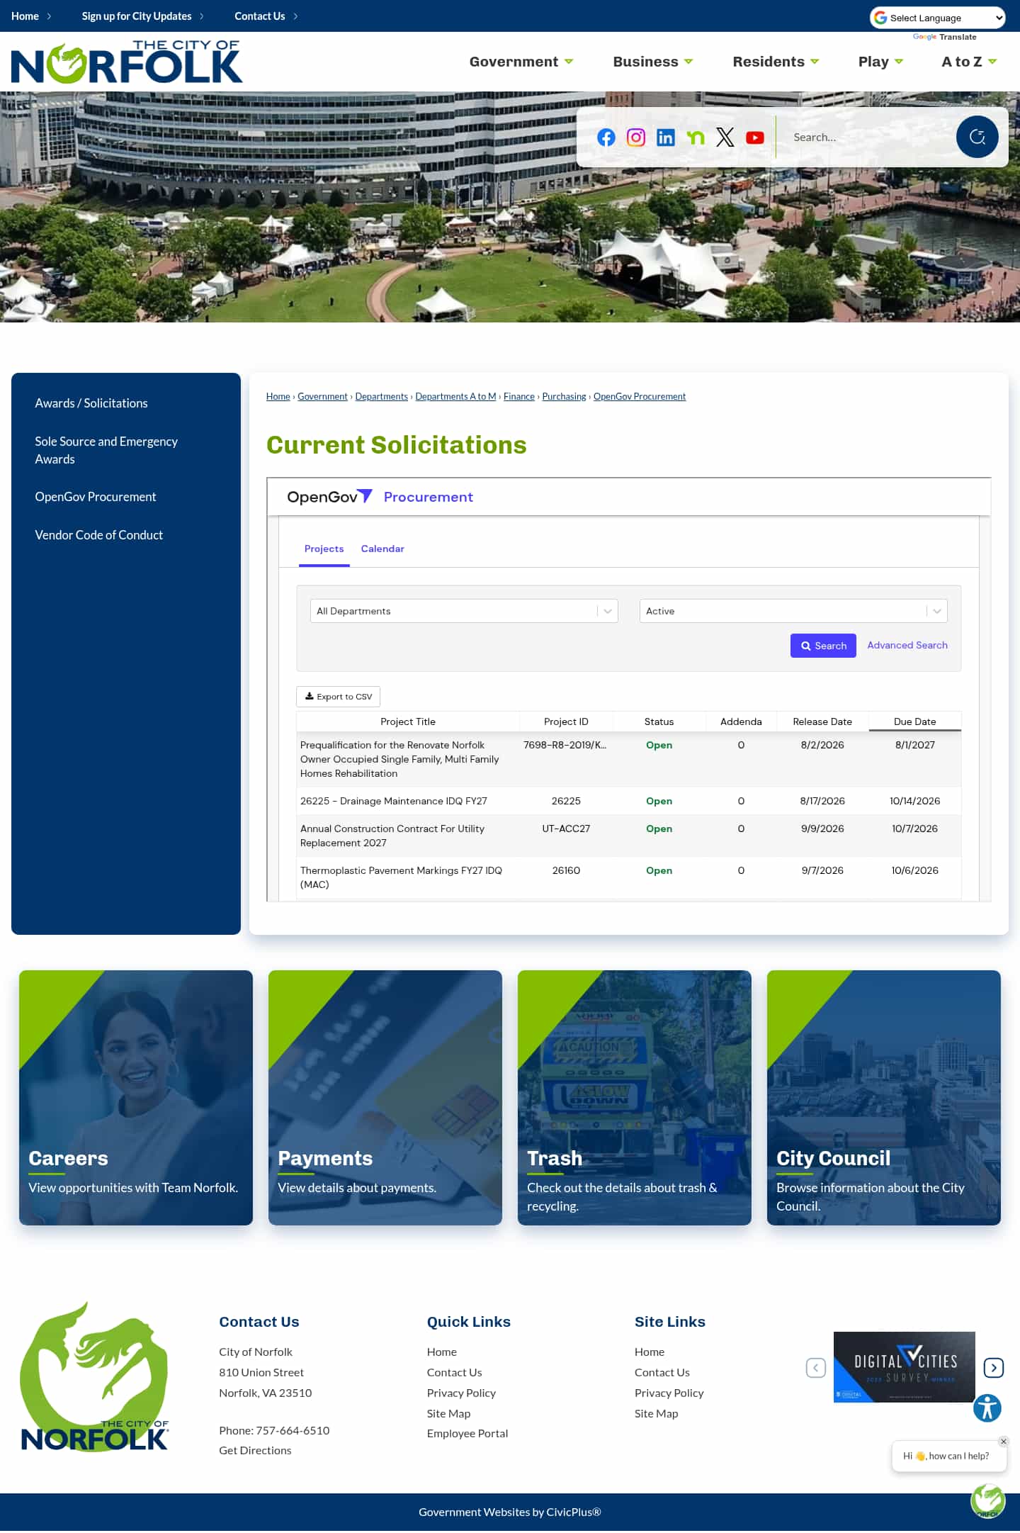The width and height of the screenshot is (1020, 1533).
Task: Open Thermoplastic Pavement Markings FY27 IDQ project
Action: tap(401, 877)
